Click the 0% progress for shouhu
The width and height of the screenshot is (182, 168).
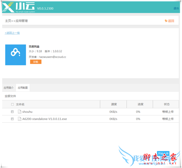(138, 112)
